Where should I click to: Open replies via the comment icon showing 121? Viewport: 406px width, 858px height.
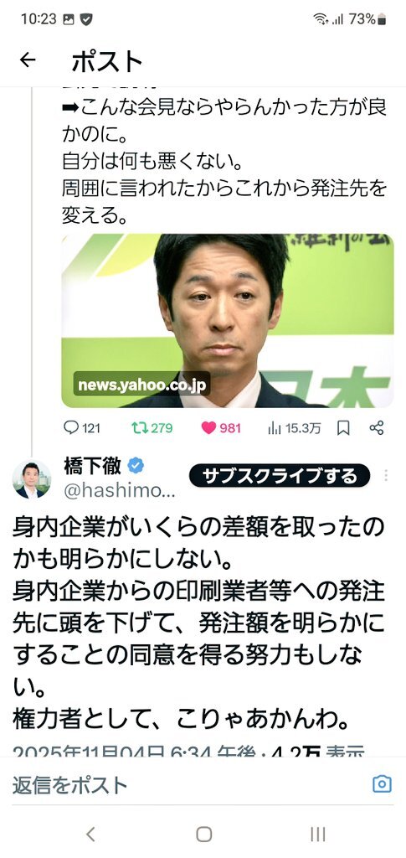(81, 427)
